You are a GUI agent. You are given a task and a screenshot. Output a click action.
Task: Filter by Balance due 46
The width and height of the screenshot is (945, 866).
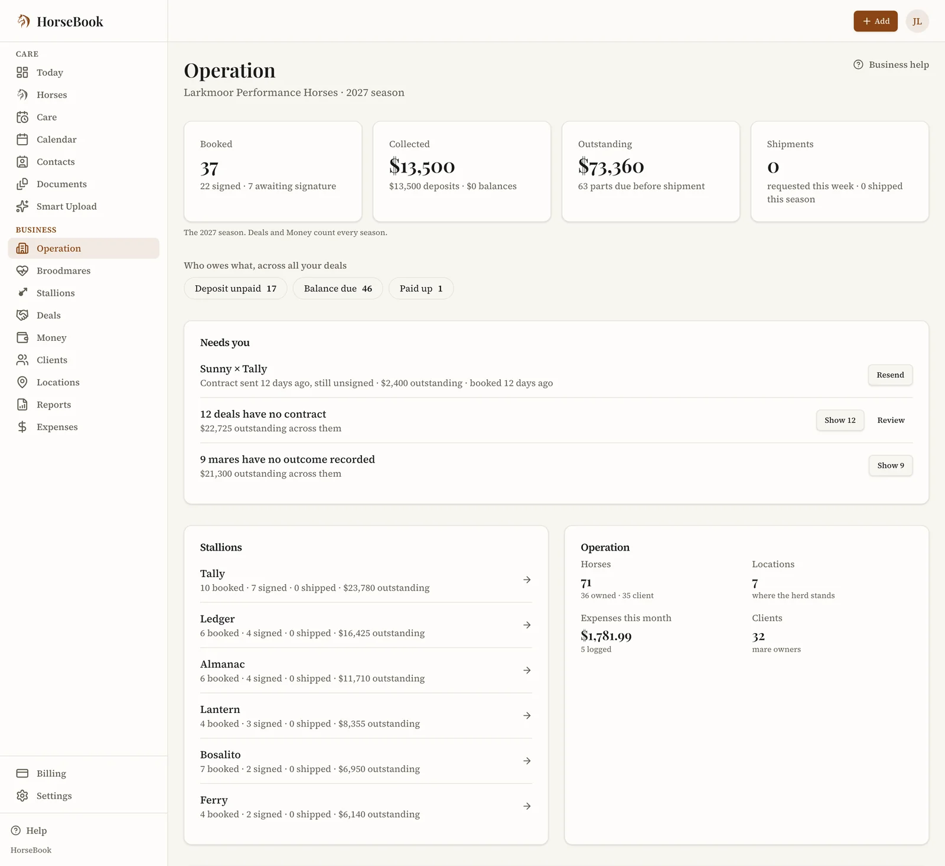click(338, 288)
